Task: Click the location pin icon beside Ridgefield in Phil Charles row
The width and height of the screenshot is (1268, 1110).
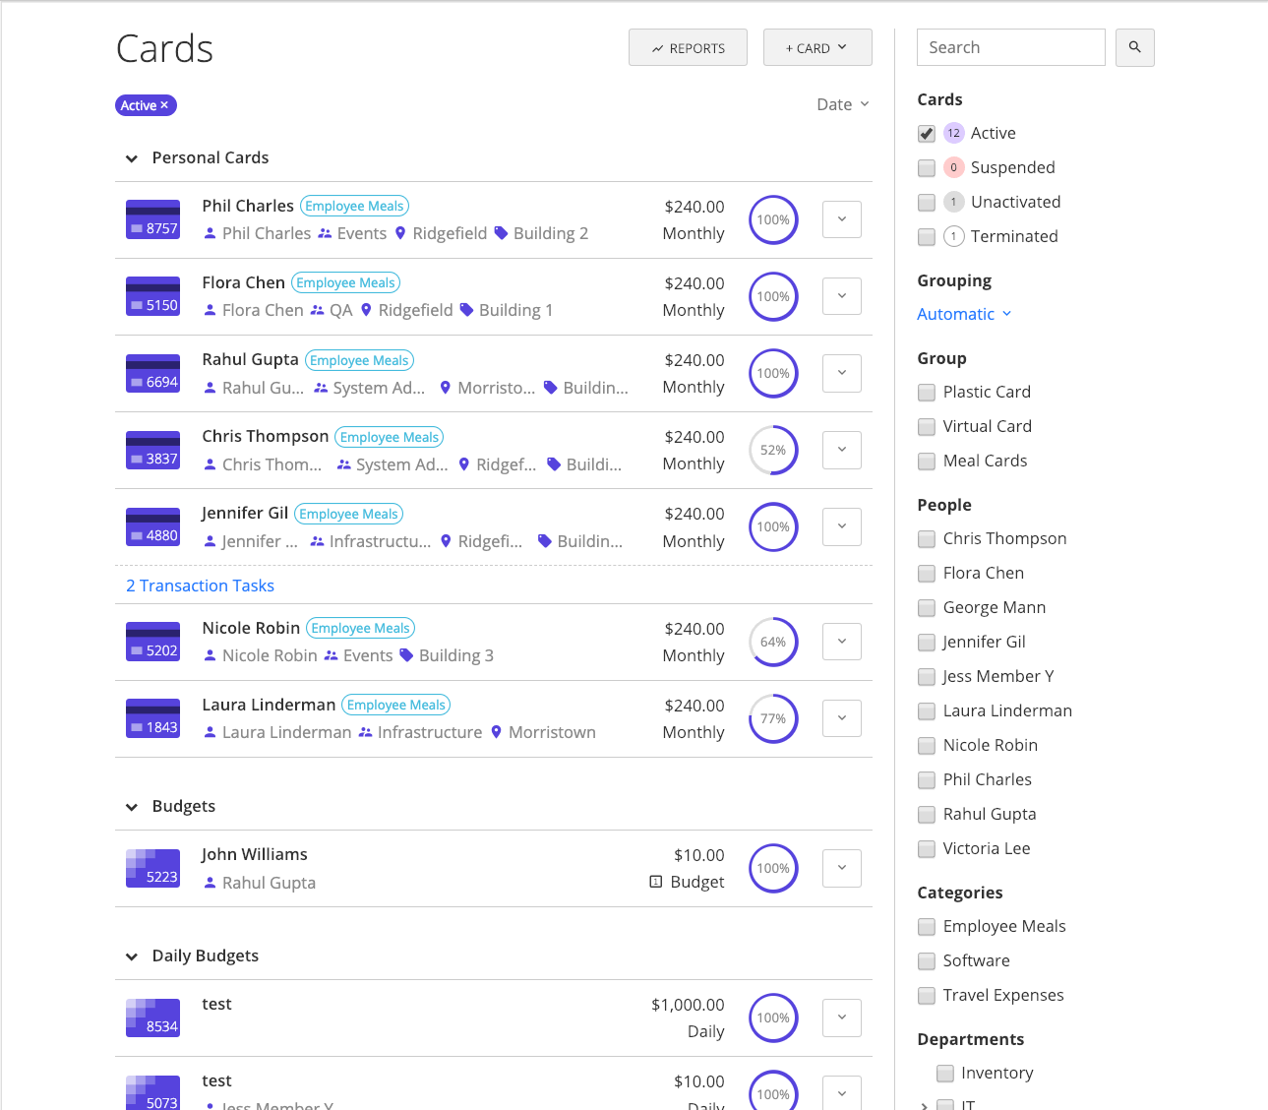Action: coord(400,233)
